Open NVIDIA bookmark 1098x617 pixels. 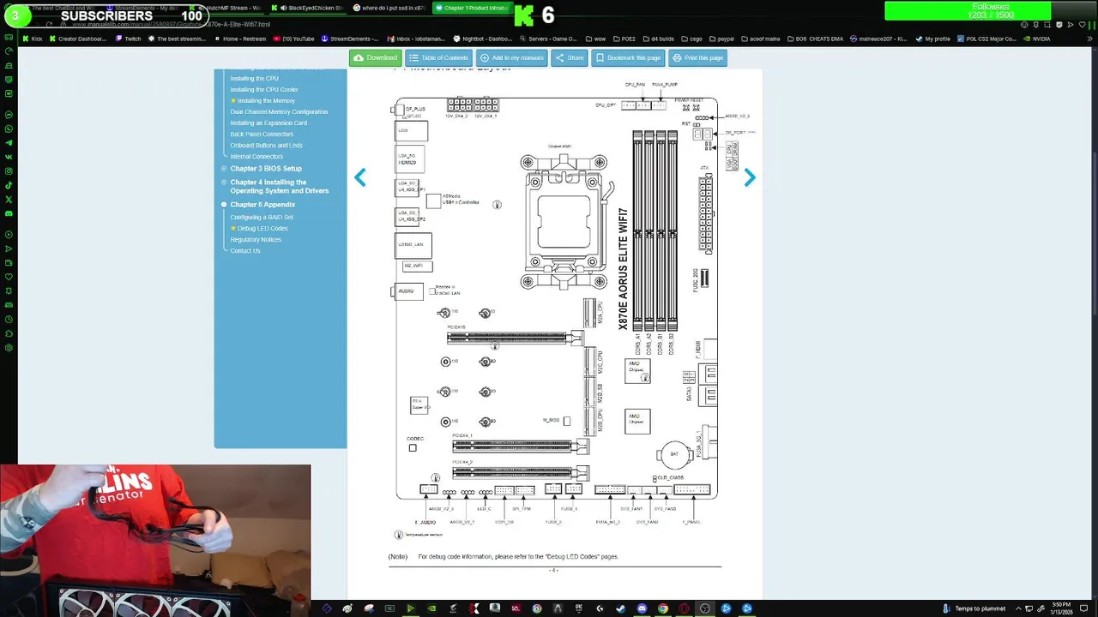coord(1036,39)
